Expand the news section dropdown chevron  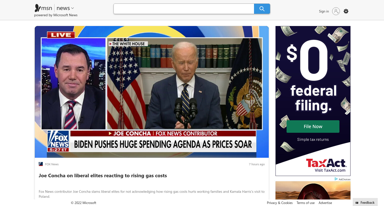coord(72,8)
